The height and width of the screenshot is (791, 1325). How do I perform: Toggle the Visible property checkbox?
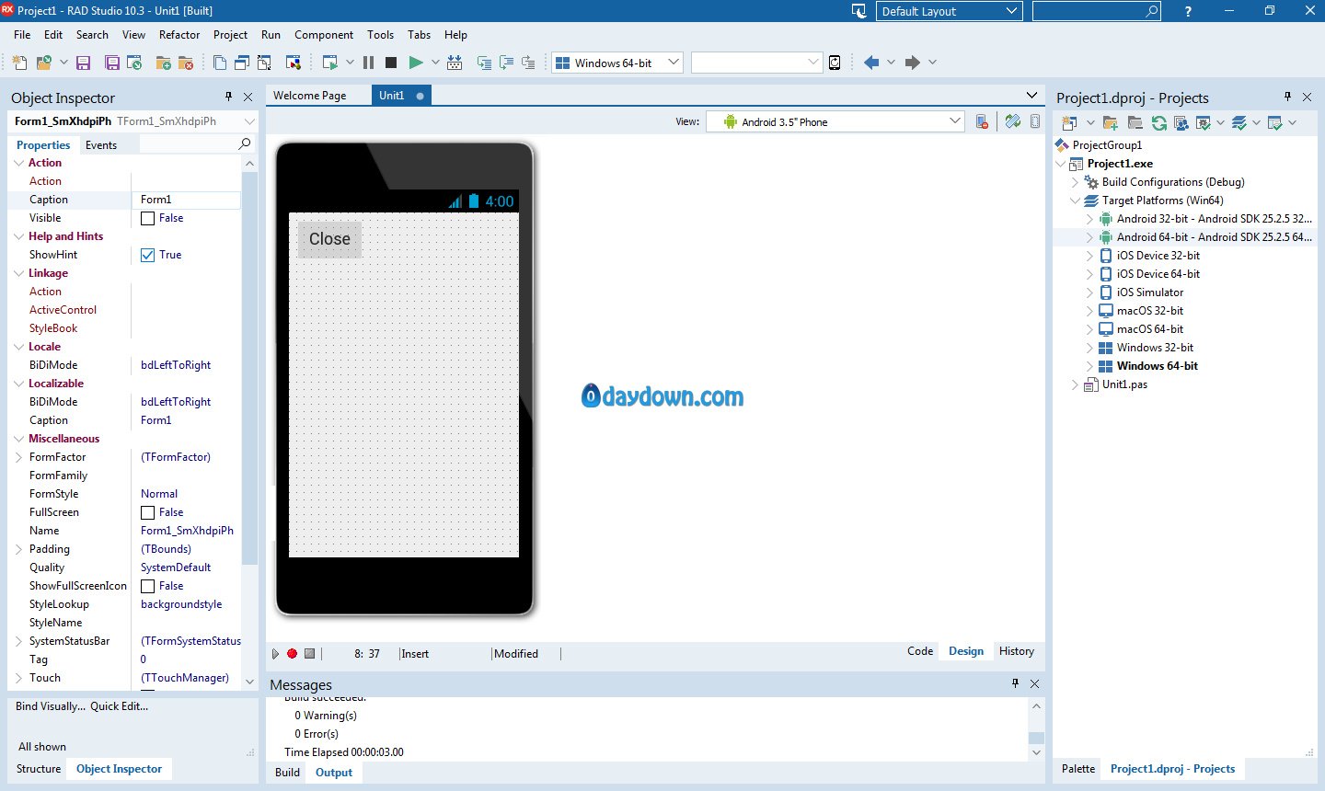click(147, 218)
